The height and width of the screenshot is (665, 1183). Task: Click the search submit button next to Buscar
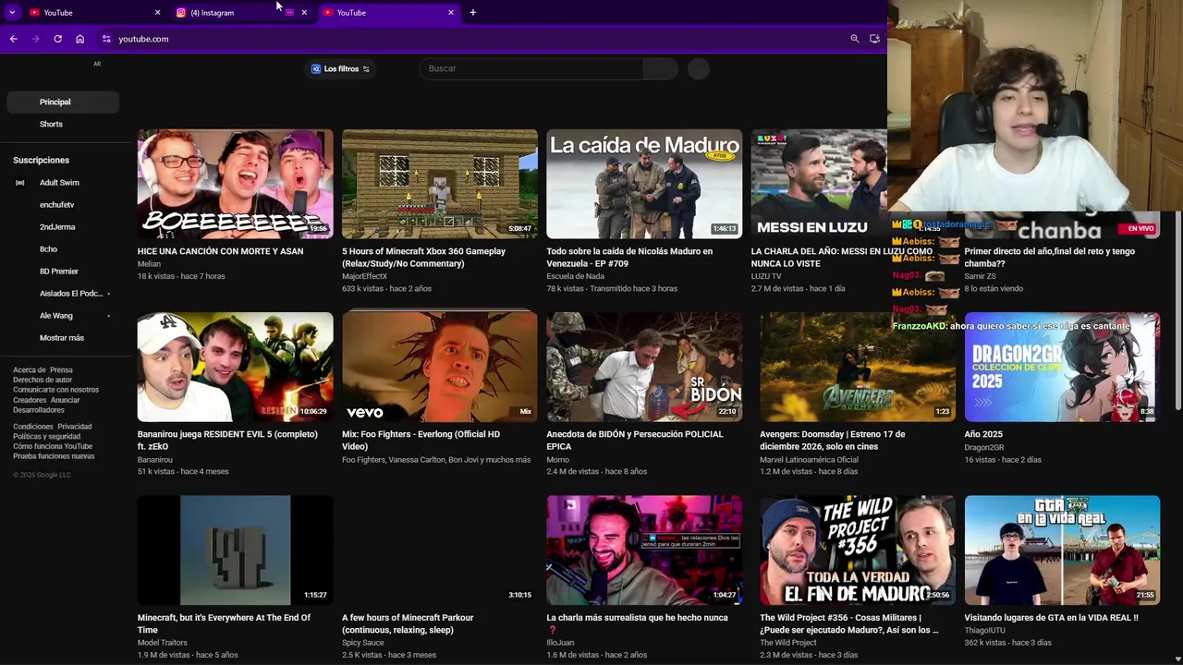pyautogui.click(x=660, y=68)
